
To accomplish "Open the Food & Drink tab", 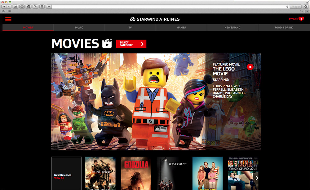I will pyautogui.click(x=284, y=28).
